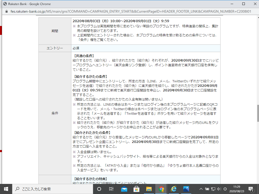This screenshot has height=194, width=259.
Task: Open the Photos app on taskbar
Action: (186, 189)
